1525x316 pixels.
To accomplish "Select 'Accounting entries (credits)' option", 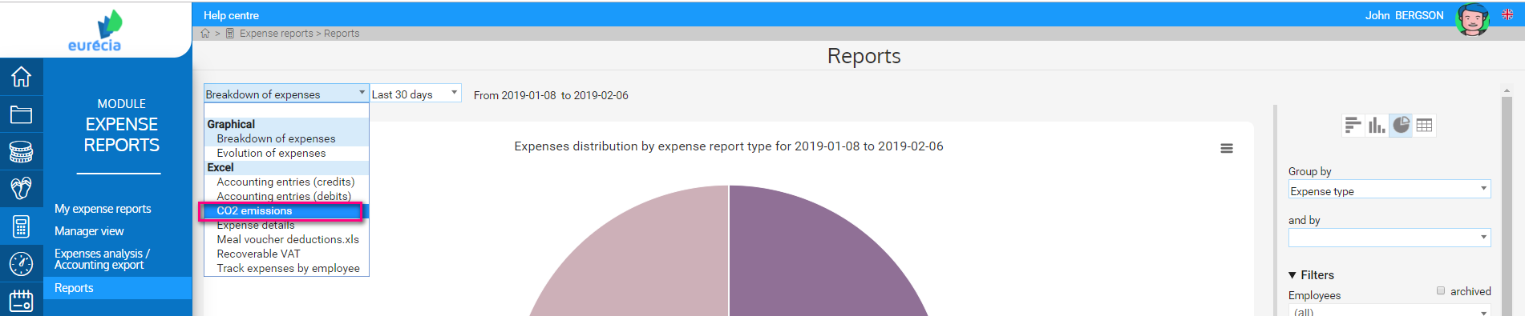I will coord(285,182).
